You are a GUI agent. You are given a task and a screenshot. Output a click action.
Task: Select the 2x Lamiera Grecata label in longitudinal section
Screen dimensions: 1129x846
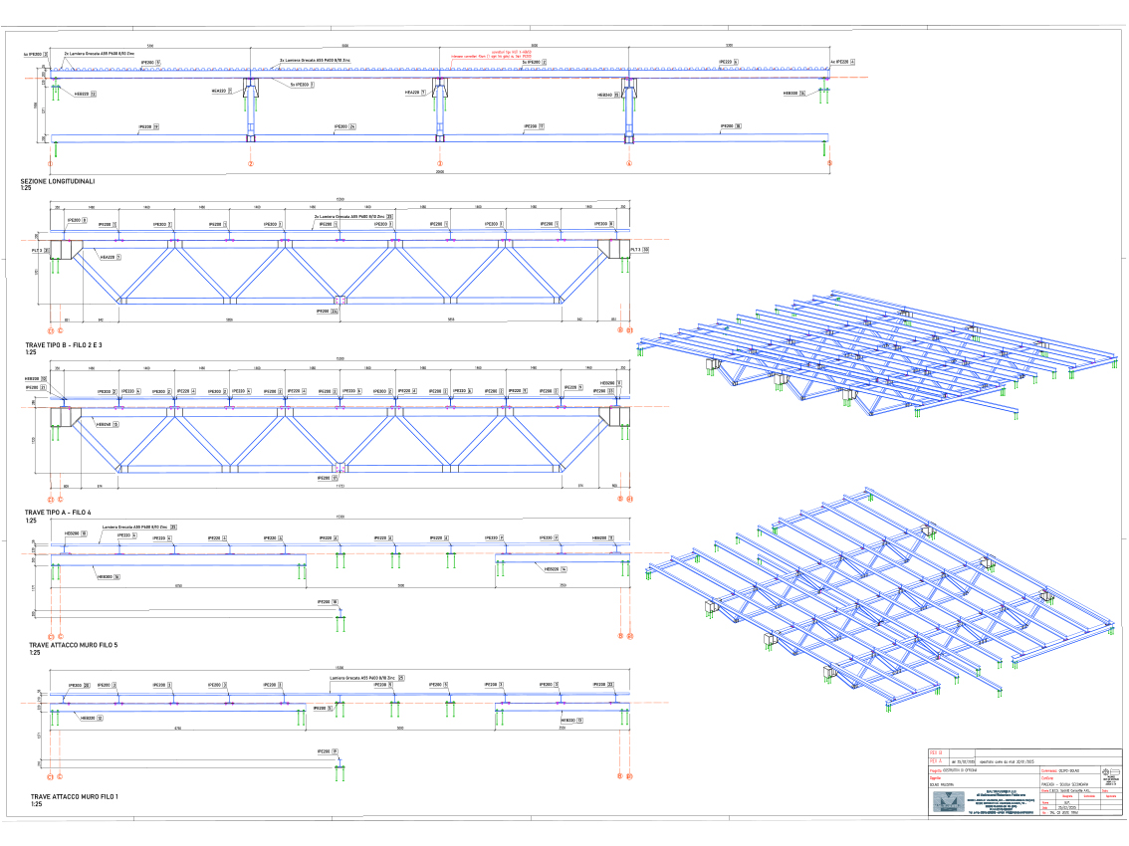click(99, 54)
